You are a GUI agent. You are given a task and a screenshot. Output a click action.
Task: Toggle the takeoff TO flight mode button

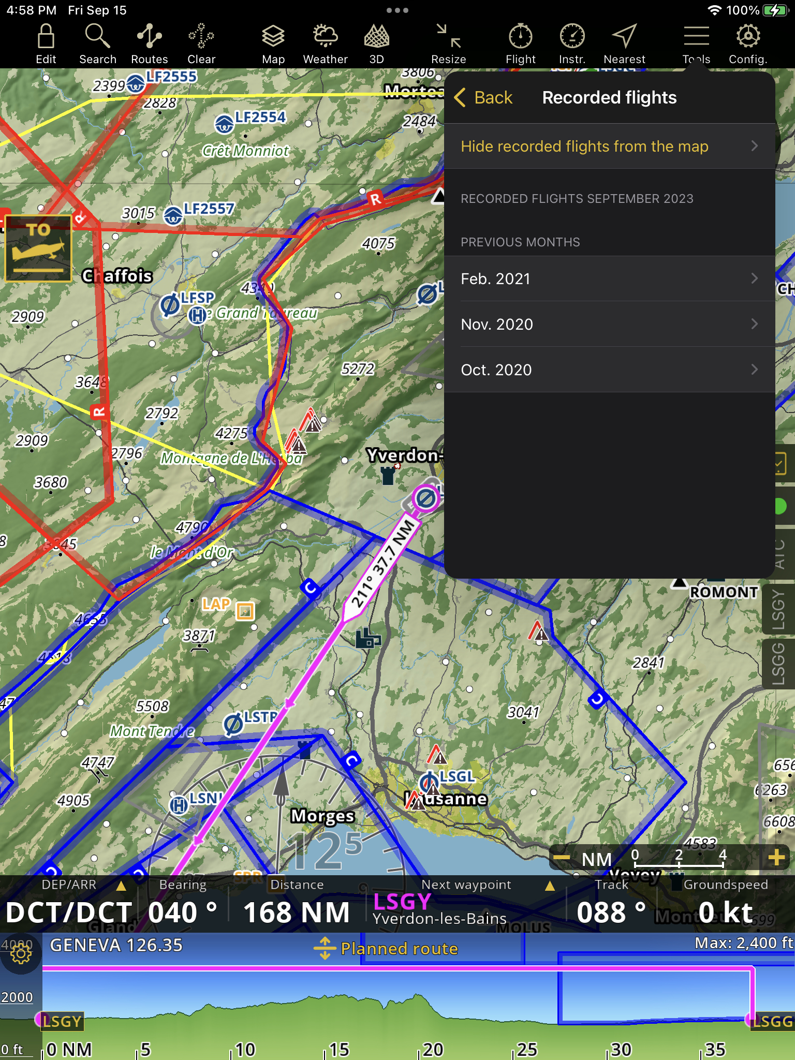click(x=38, y=248)
